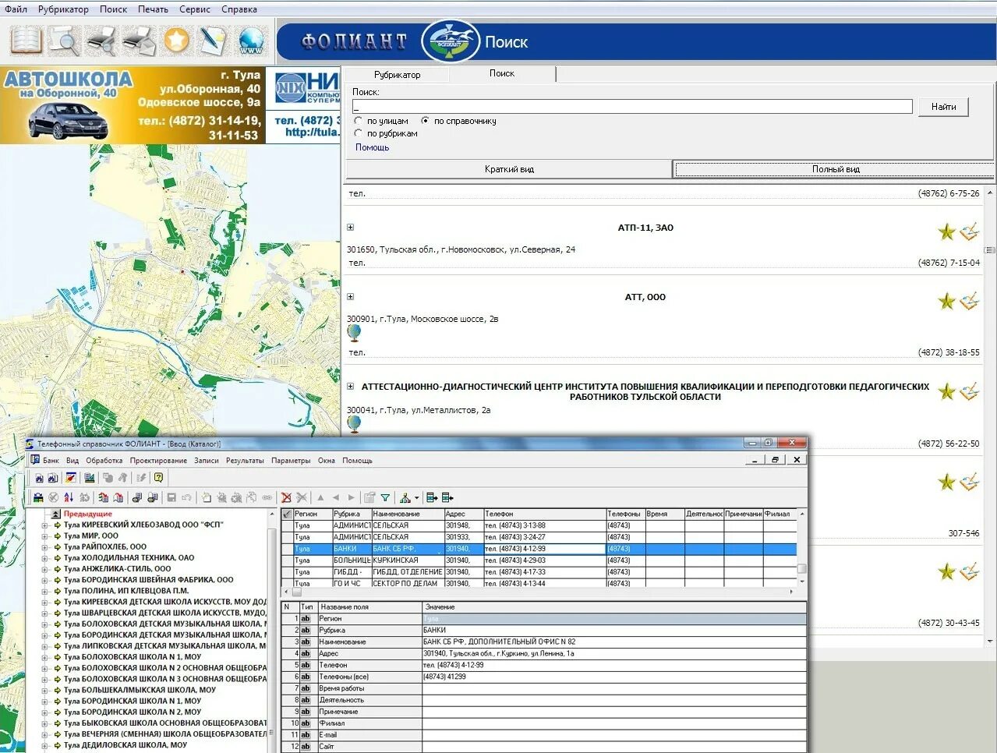Image resolution: width=997 pixels, height=753 pixels.
Task: Add АТП-11, ЗАО to favorites star
Action: pyautogui.click(x=946, y=232)
